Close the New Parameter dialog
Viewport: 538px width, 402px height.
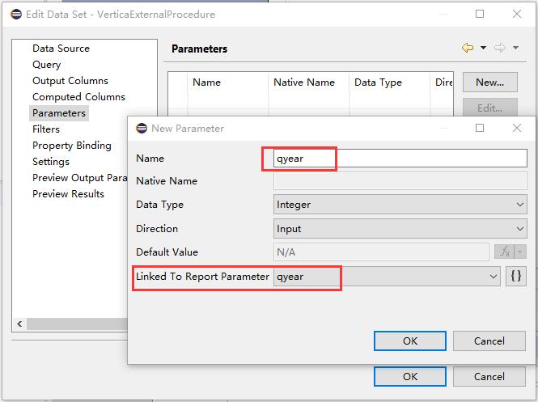[517, 128]
